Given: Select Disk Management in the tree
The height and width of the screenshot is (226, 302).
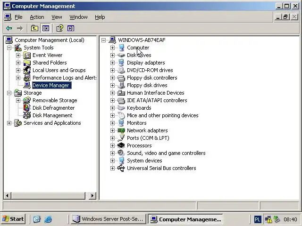Looking at the screenshot, I should (52, 115).
